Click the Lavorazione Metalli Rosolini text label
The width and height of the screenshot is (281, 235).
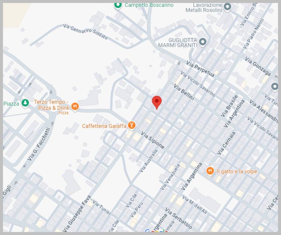click(x=203, y=8)
